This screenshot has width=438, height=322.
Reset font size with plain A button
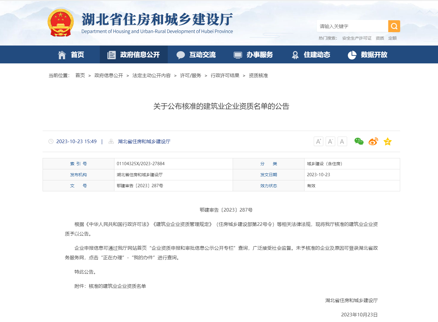click(x=342, y=141)
